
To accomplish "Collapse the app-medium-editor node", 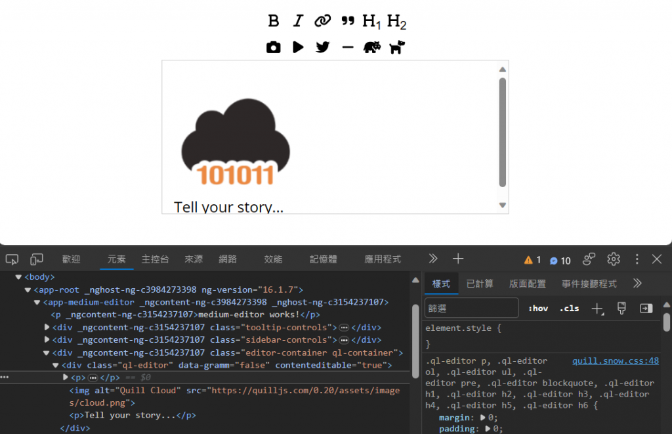I will (37, 302).
